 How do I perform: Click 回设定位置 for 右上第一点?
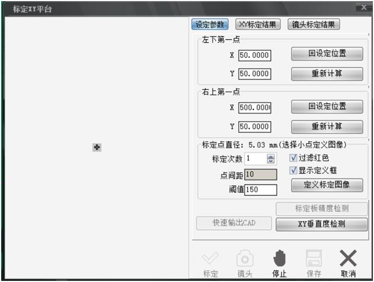[x=327, y=106]
